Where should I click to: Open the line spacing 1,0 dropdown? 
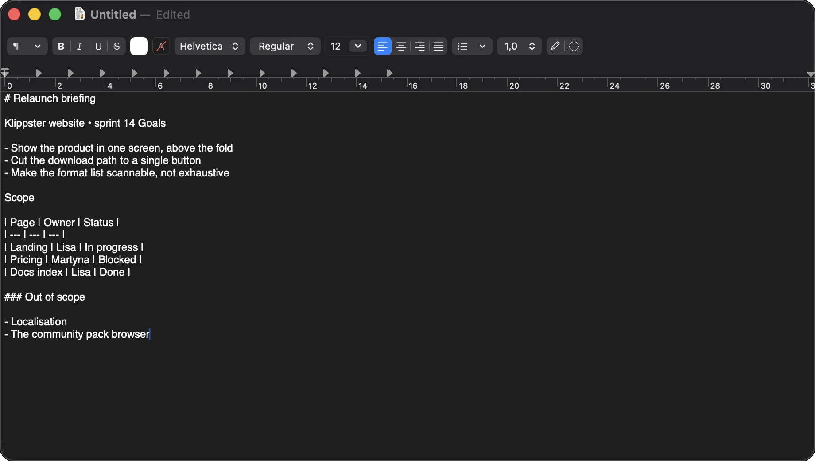(519, 46)
